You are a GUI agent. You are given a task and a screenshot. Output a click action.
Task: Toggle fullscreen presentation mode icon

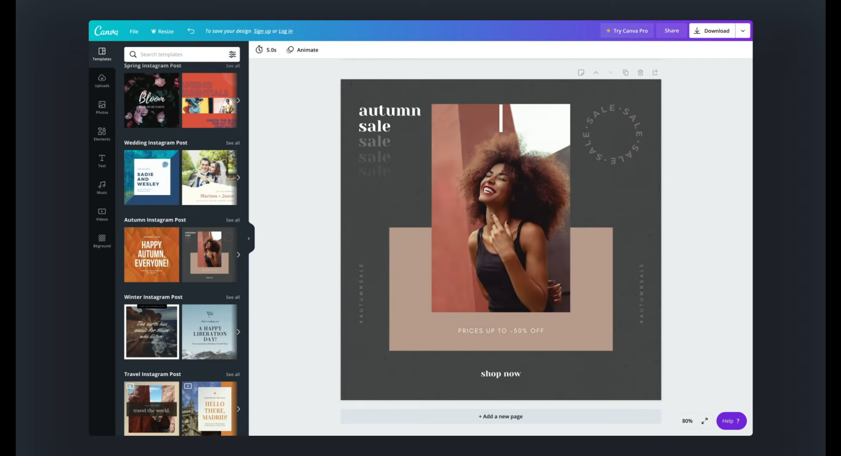click(704, 421)
